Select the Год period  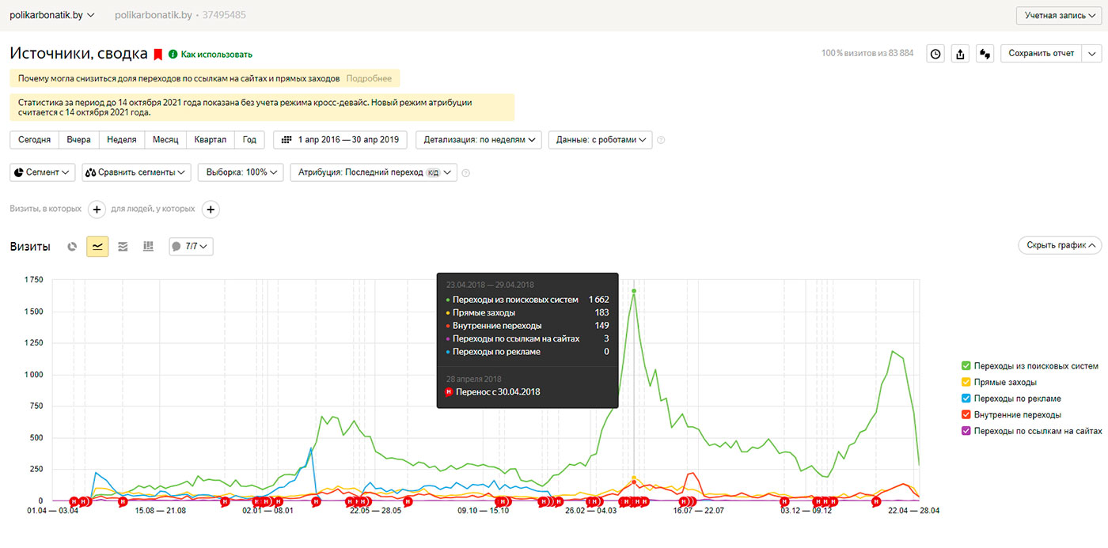249,140
